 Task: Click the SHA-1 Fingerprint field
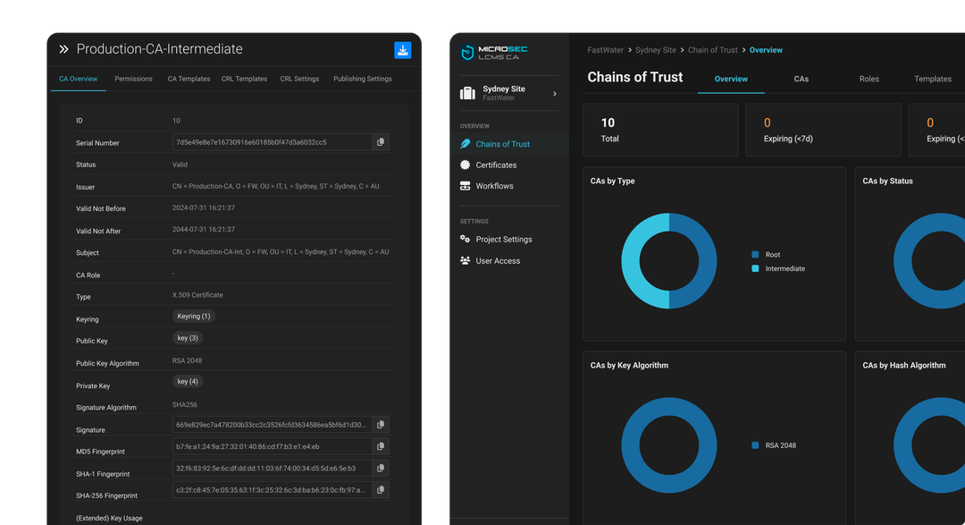coord(272,469)
